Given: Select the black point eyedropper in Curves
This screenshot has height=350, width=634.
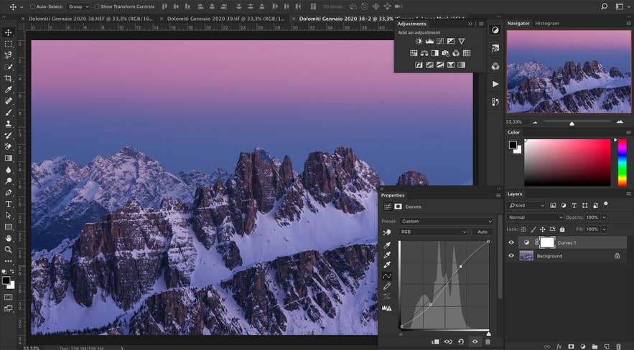Looking at the screenshot, I should pyautogui.click(x=387, y=245).
